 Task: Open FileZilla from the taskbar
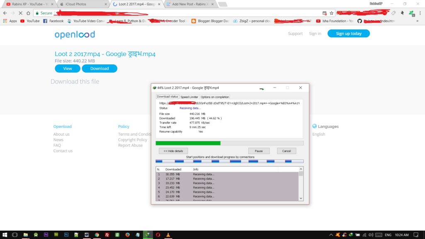(x=107, y=234)
